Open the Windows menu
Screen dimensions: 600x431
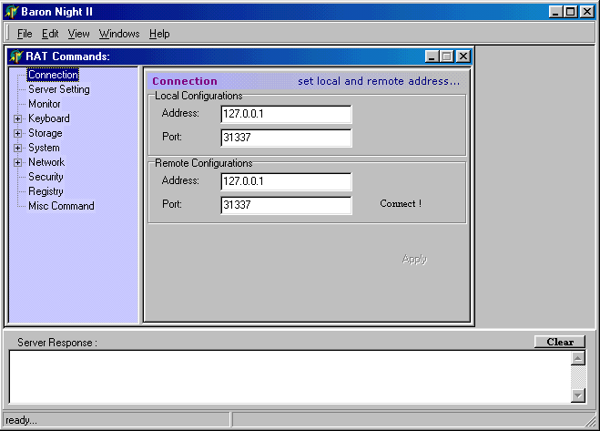[x=118, y=34]
